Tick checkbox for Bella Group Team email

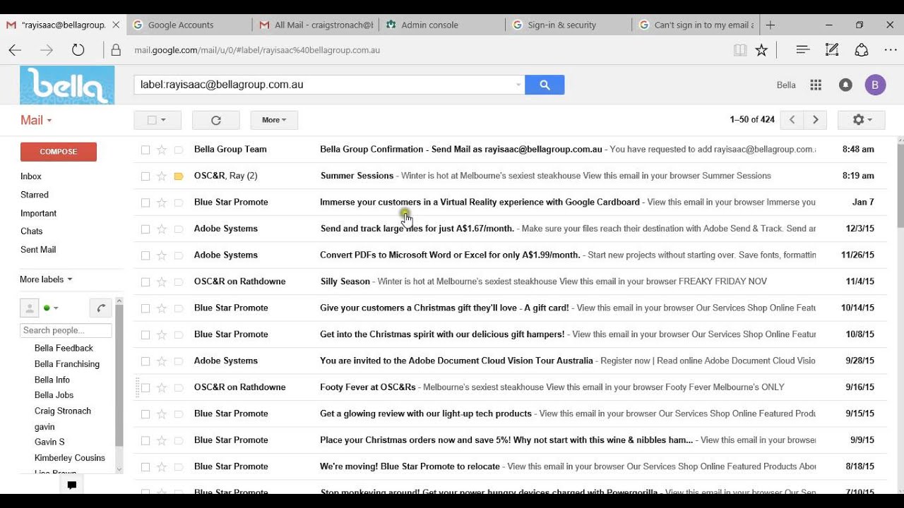pyautogui.click(x=145, y=150)
